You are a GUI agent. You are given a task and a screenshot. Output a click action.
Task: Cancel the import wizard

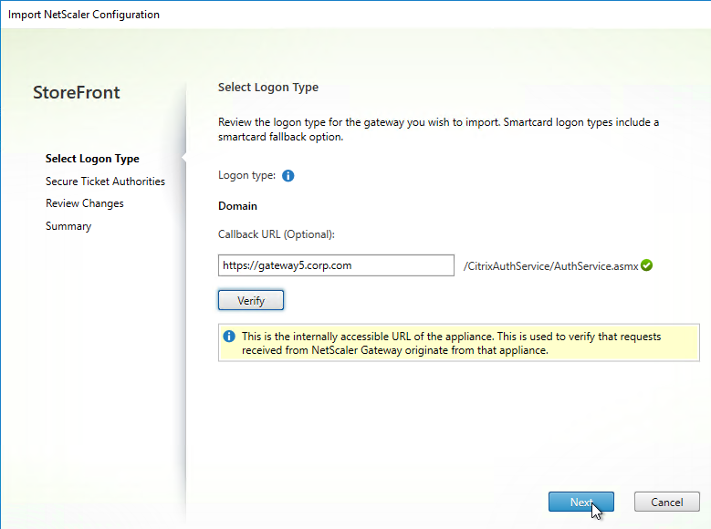[x=666, y=502]
